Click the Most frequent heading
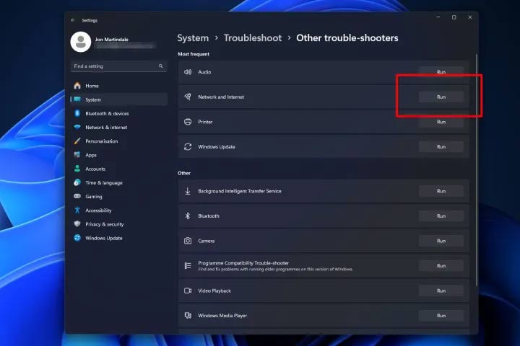The height and width of the screenshot is (346, 520). [194, 54]
